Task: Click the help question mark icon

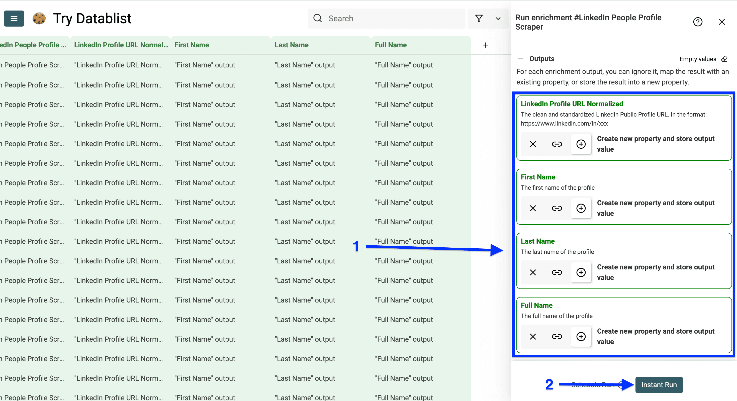Action: (698, 22)
